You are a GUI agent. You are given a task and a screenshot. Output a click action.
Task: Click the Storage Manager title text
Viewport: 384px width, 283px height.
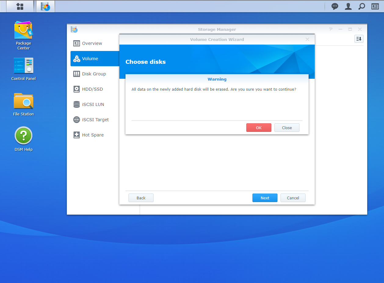217,29
